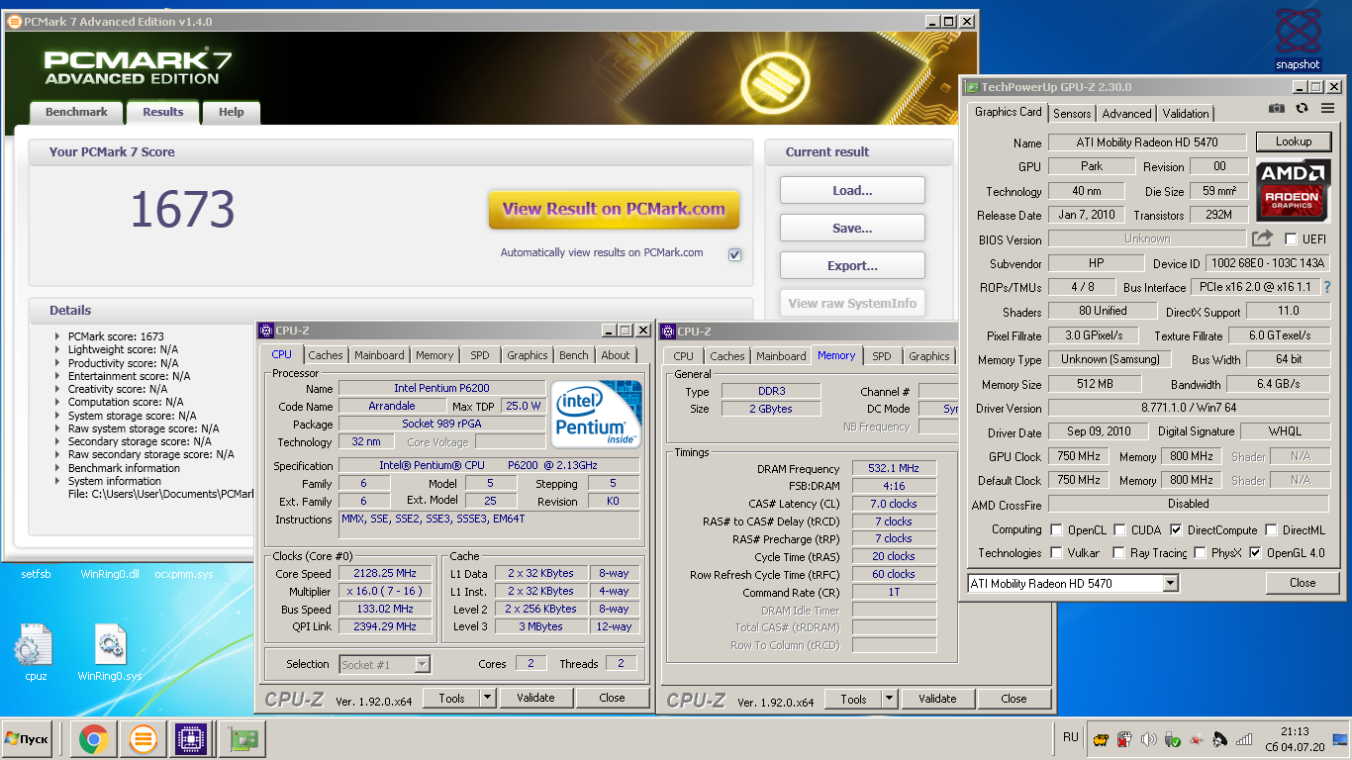The height and width of the screenshot is (760, 1352).
Task: Switch to CPU-Z purple chip taskbar icon
Action: point(191,738)
